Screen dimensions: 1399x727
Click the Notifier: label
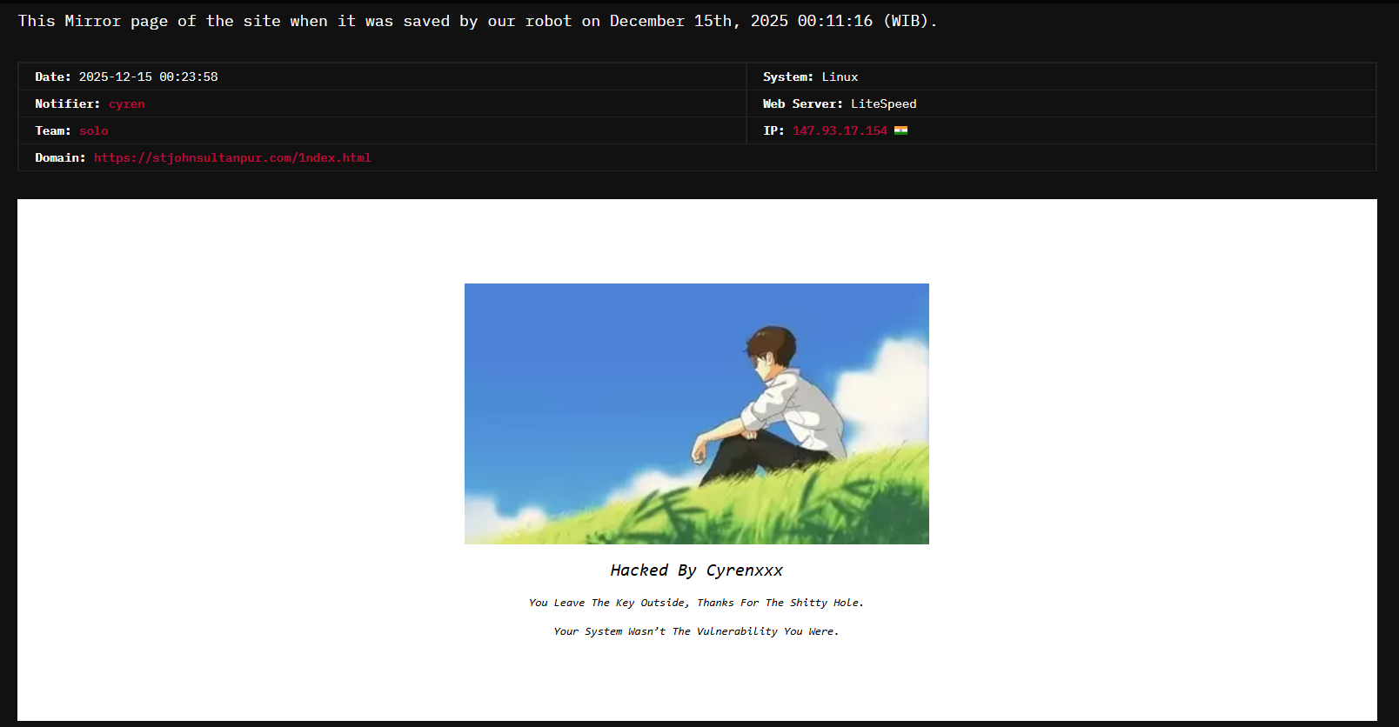click(x=67, y=104)
